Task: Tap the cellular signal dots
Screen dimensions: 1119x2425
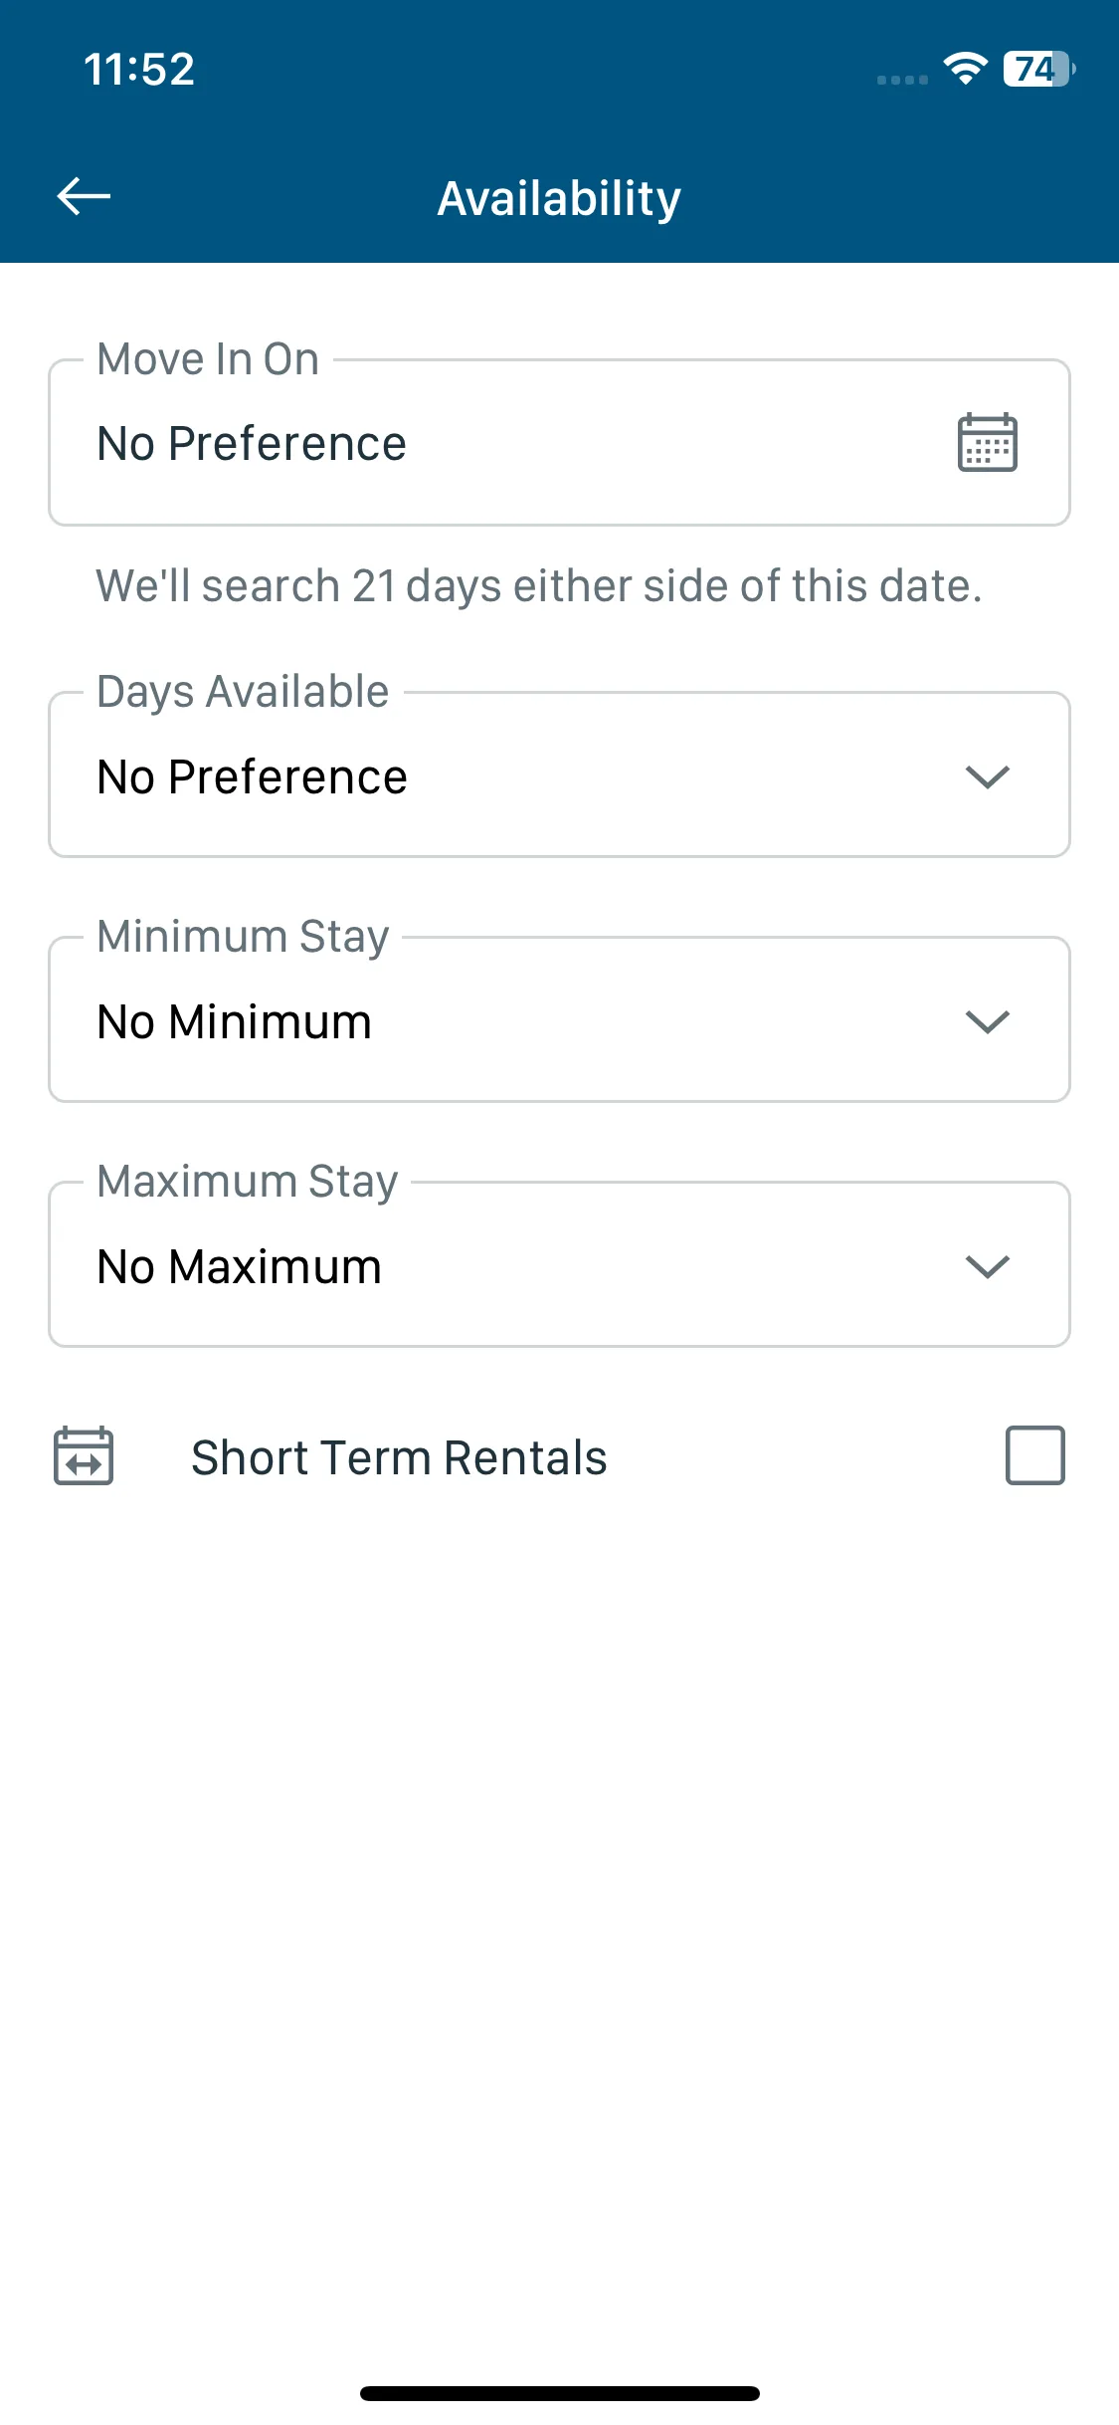Action: click(902, 80)
